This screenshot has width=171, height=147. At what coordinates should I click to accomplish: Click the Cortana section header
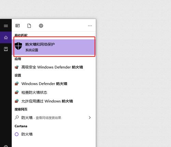coord(21,126)
